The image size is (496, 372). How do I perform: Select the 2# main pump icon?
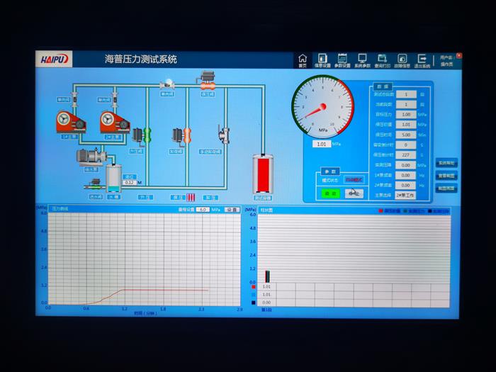[113, 123]
